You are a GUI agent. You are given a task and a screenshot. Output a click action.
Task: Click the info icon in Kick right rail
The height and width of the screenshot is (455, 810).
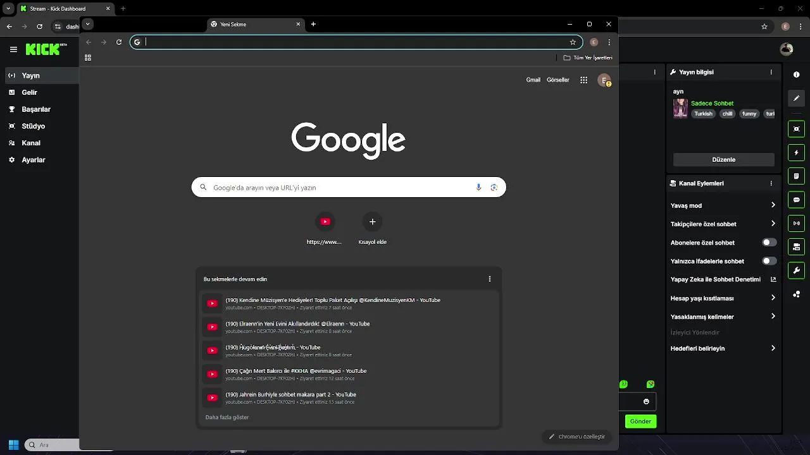796,75
